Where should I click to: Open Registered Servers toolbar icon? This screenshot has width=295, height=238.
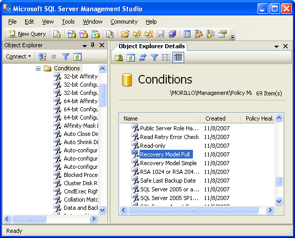click(x=187, y=34)
